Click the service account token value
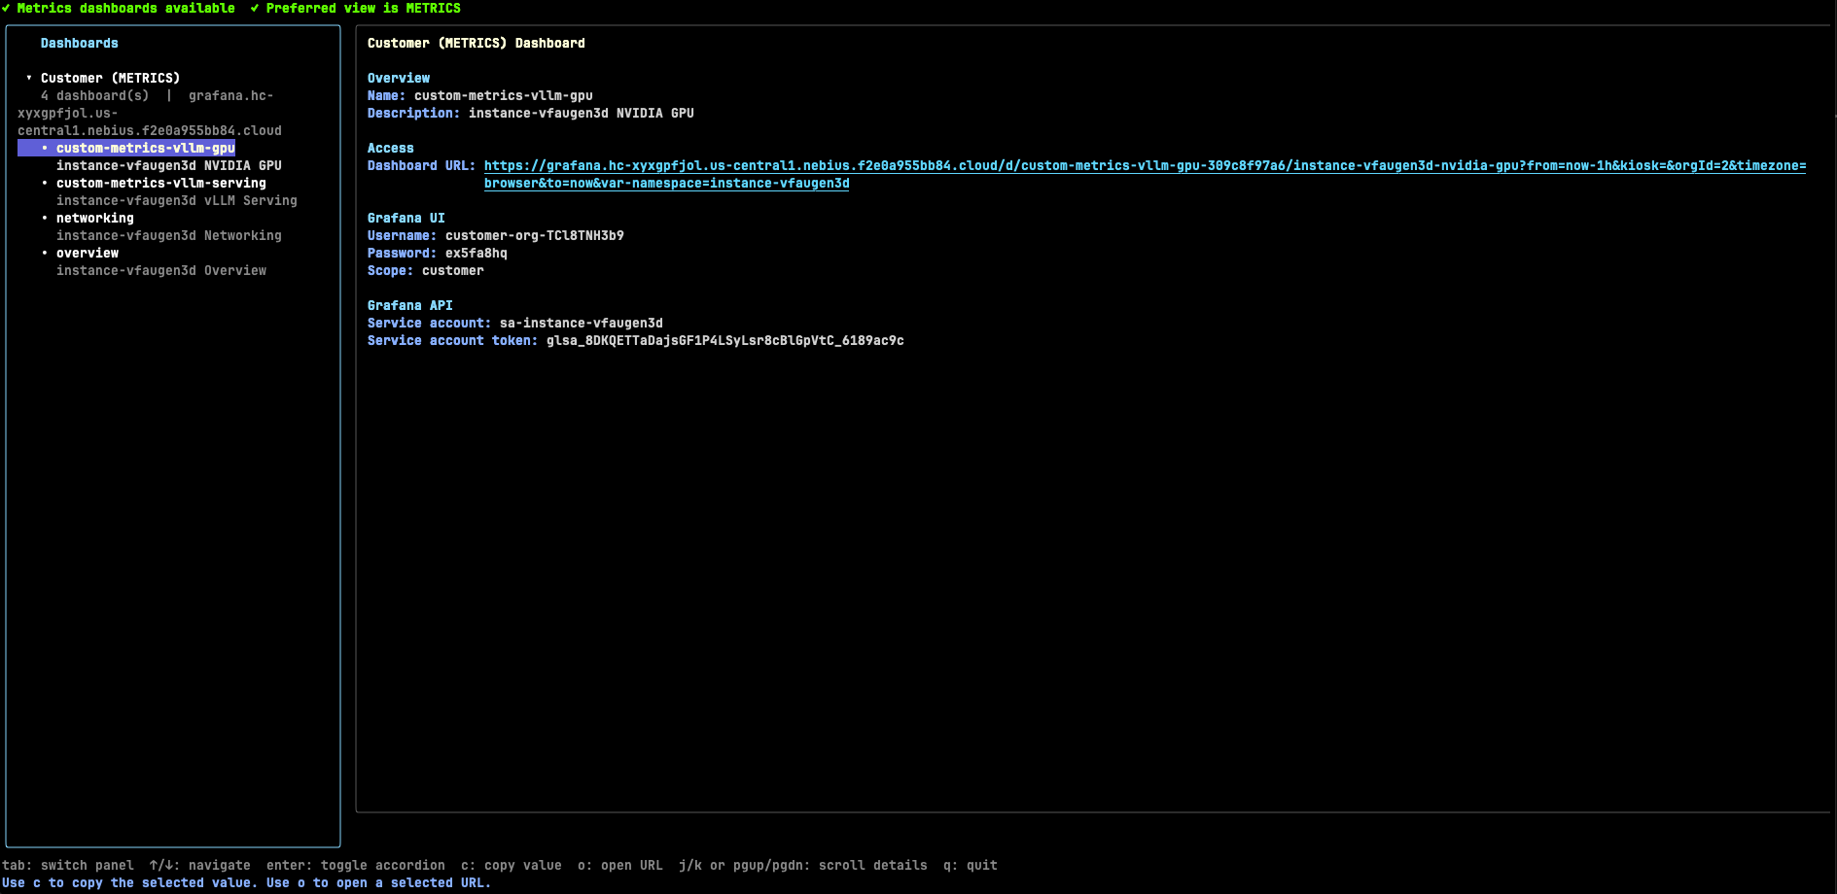Viewport: 1837px width, 894px height. click(x=724, y=340)
